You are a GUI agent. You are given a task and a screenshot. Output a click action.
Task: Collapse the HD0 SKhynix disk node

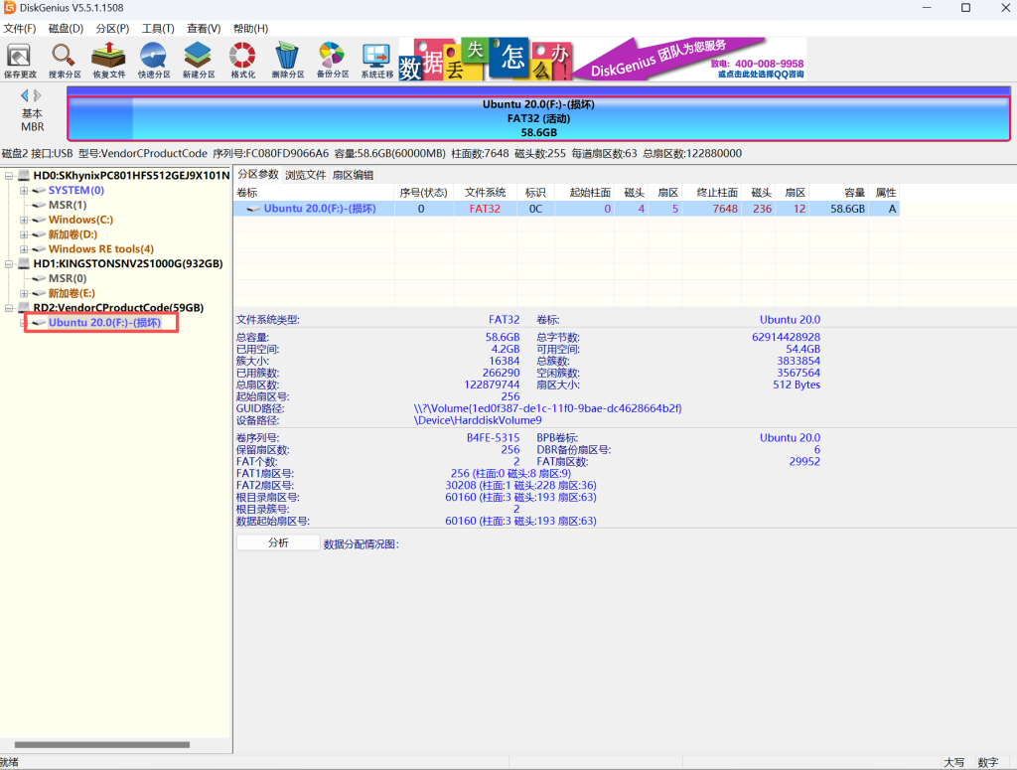(x=10, y=176)
